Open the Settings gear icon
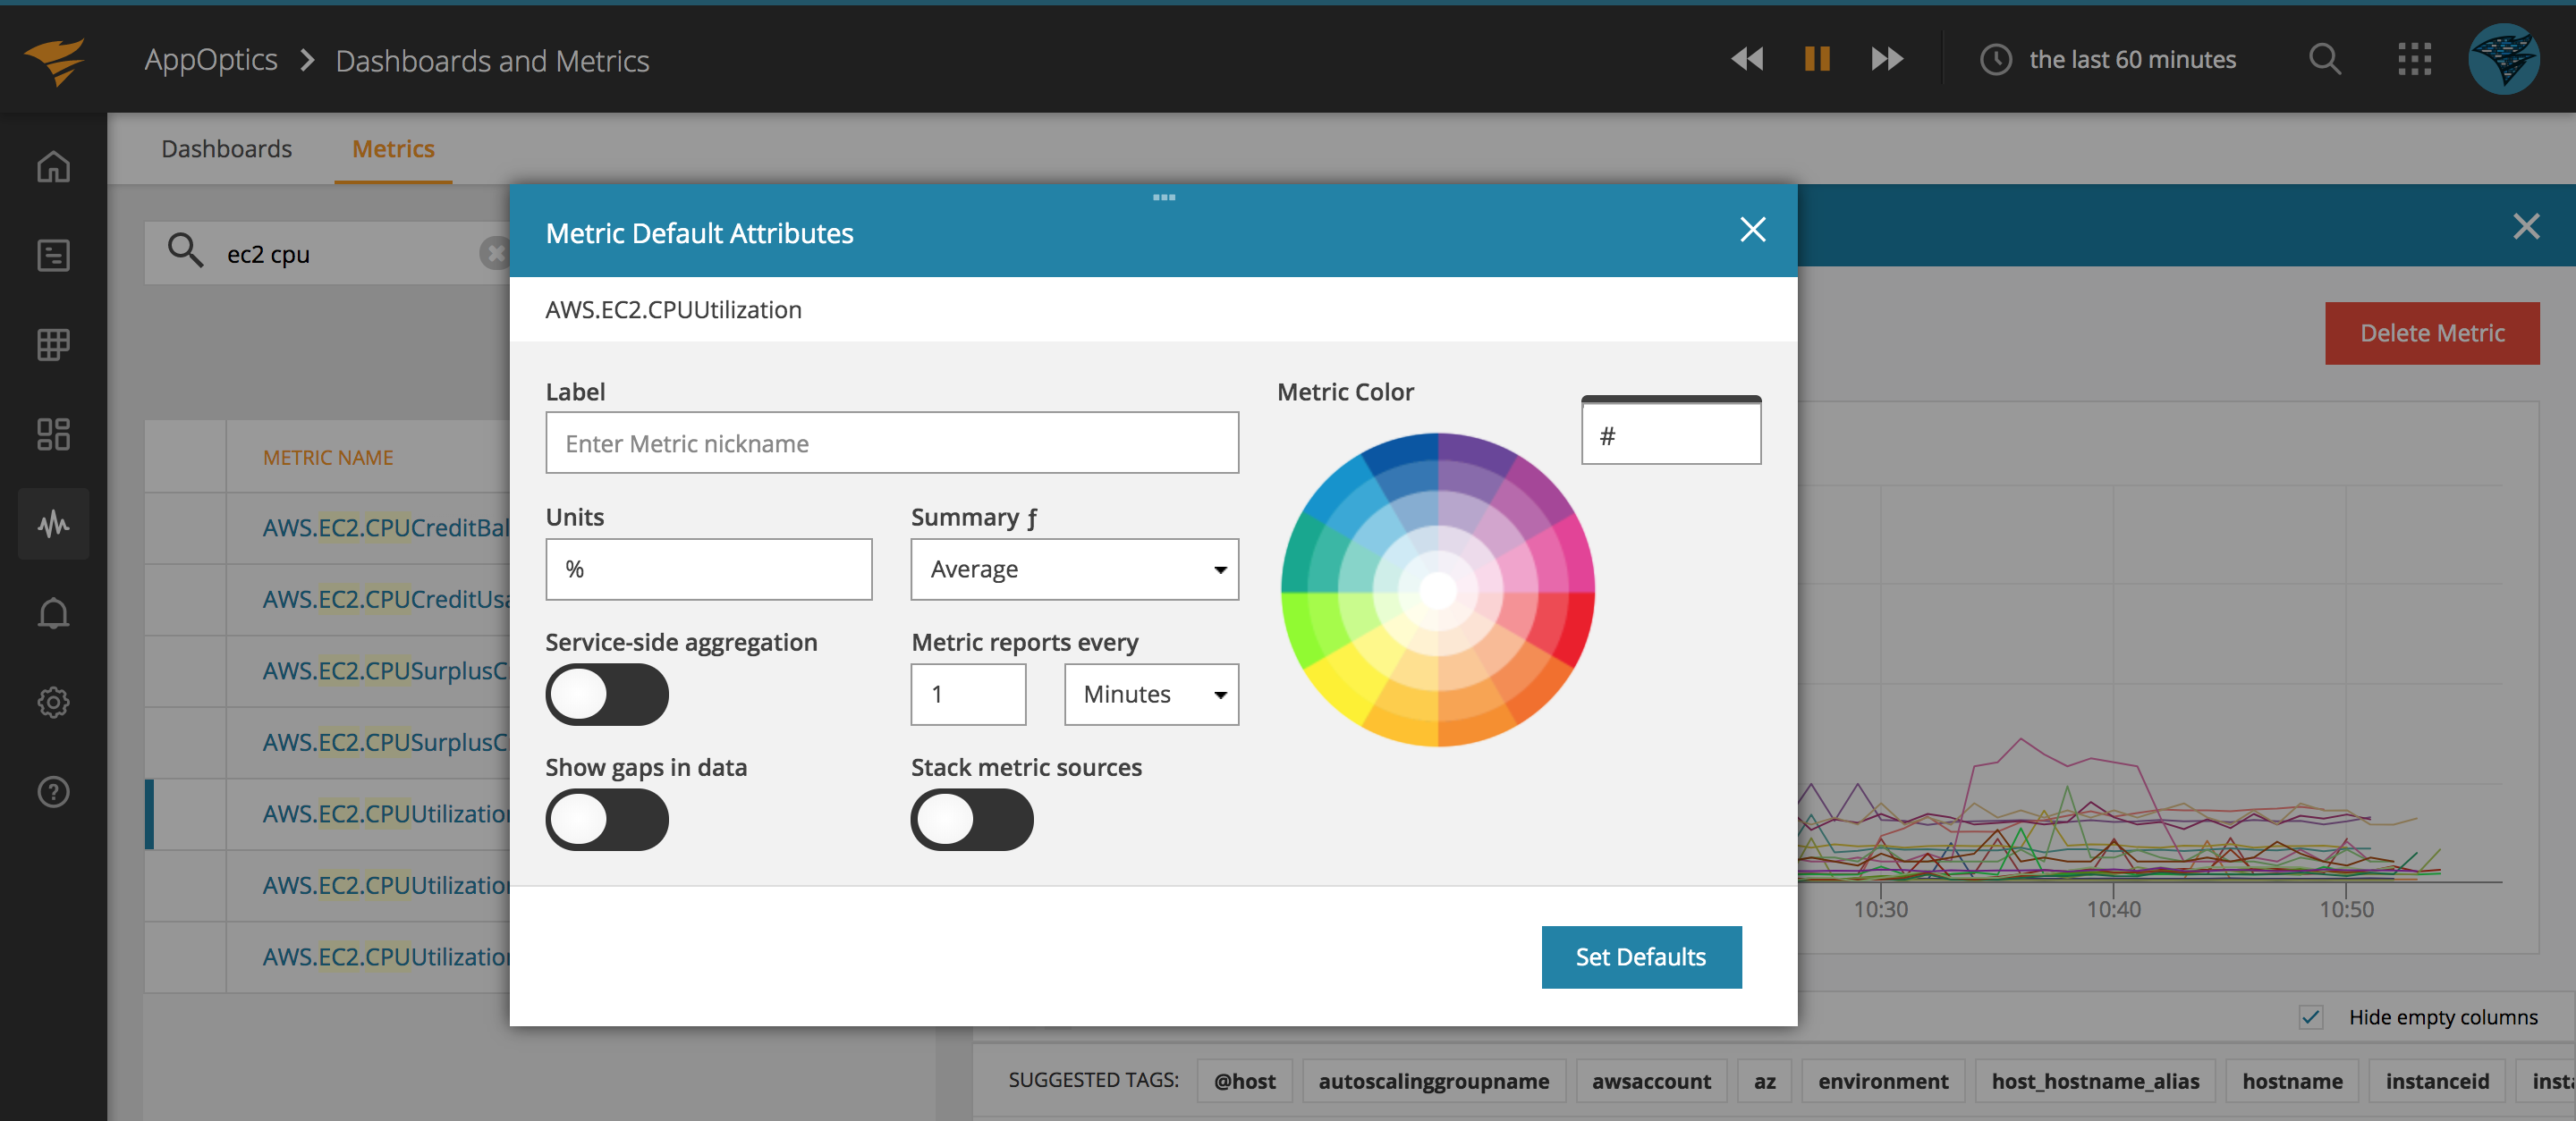Screen dimensions: 2576x1121 coord(53,703)
